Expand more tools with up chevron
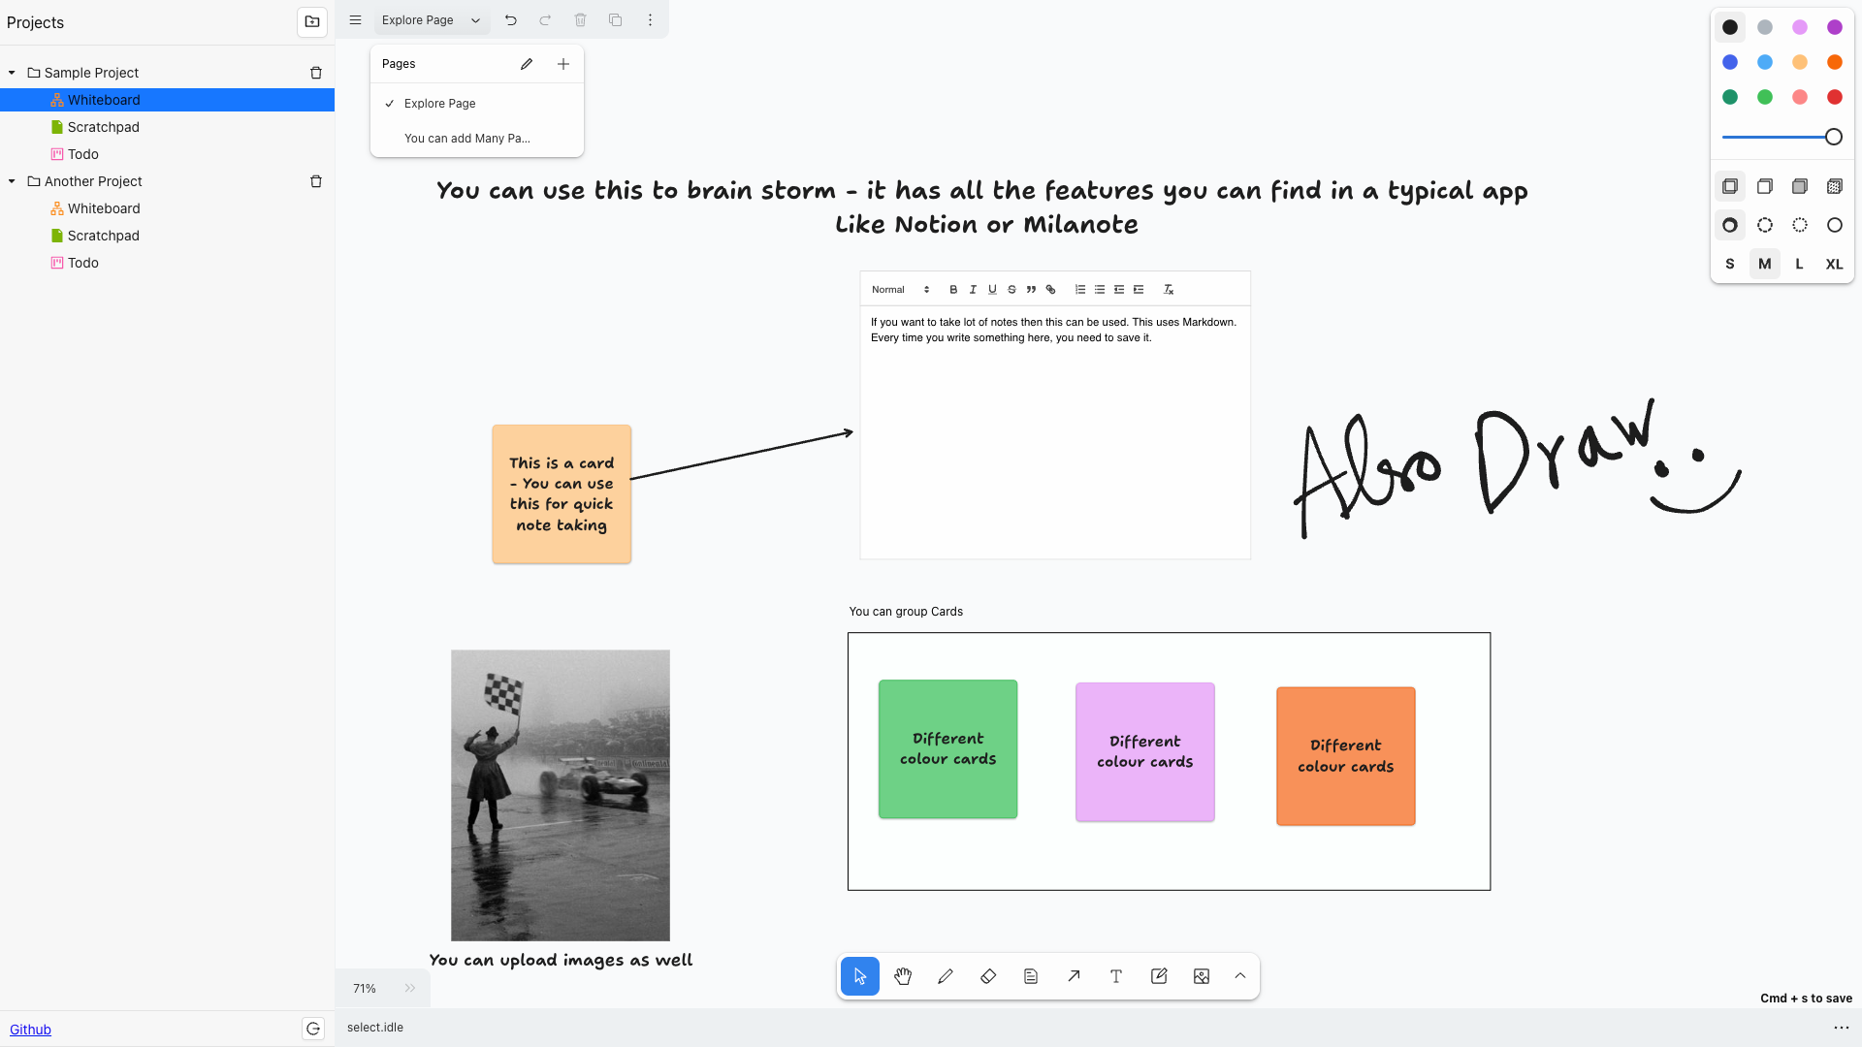 click(x=1240, y=976)
